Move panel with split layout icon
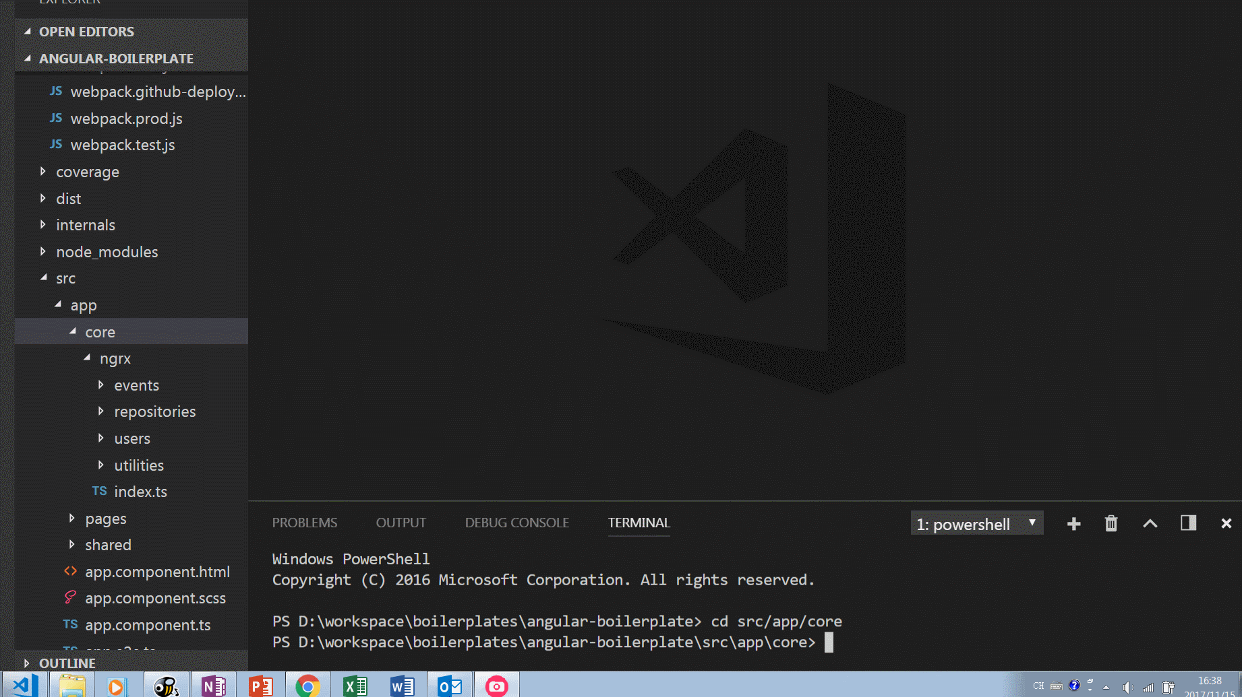Screen dimensions: 1242x697 pos(1188,523)
